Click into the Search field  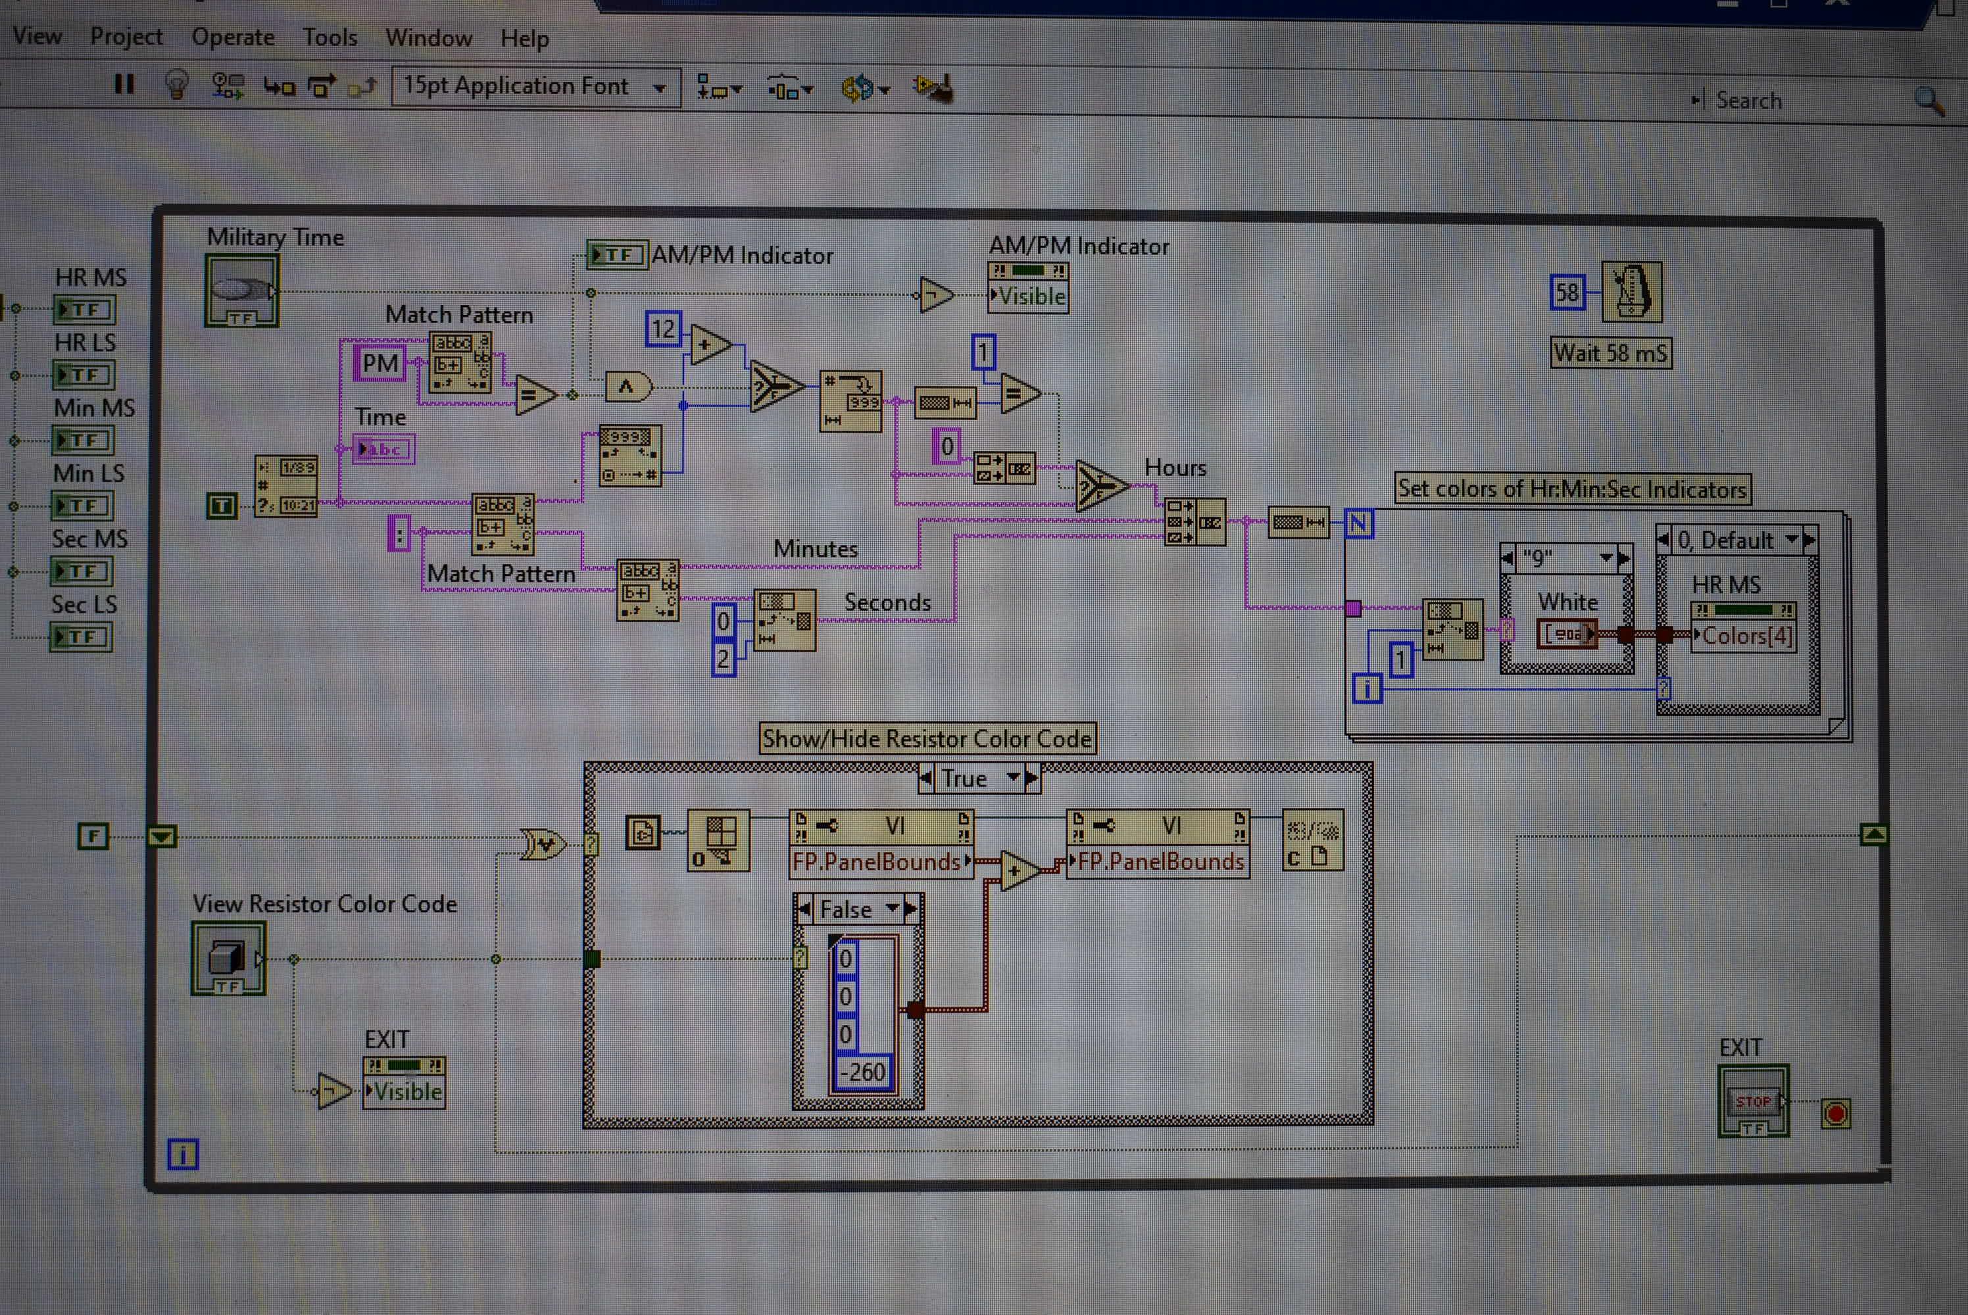[1804, 101]
